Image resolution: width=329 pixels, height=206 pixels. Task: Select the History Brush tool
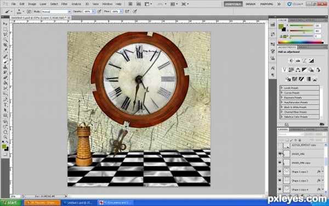pos(5,73)
